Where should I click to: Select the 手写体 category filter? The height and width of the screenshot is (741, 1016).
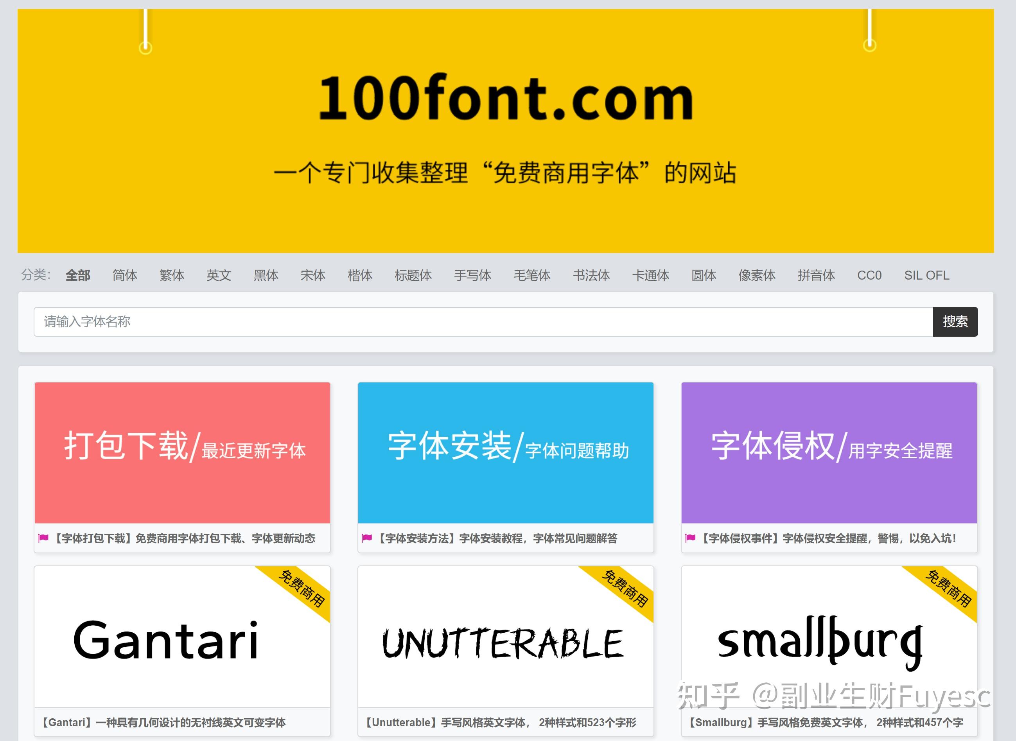click(x=473, y=275)
